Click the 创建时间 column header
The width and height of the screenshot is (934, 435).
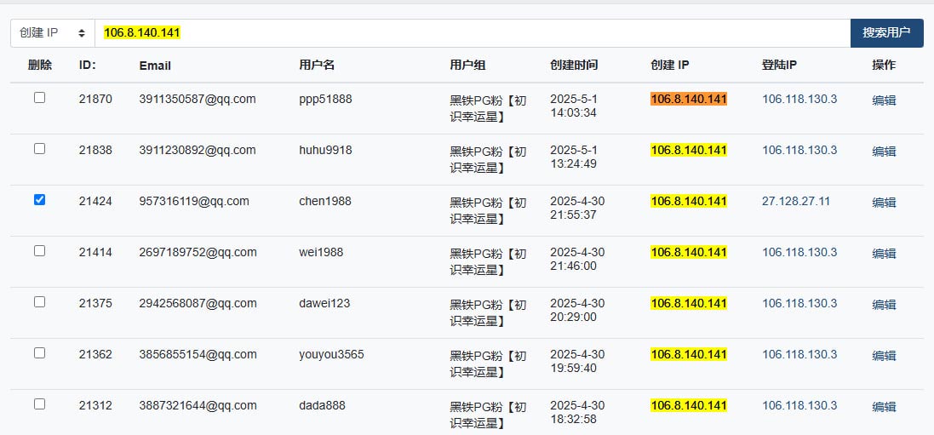pyautogui.click(x=574, y=65)
